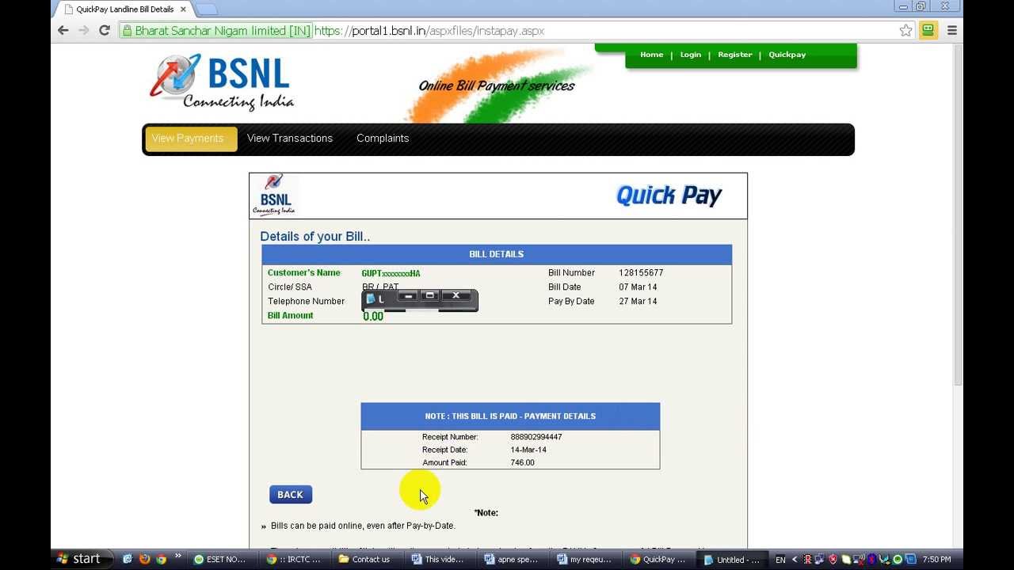
Task: Click the receipt number 888902994447
Action: [536, 437]
